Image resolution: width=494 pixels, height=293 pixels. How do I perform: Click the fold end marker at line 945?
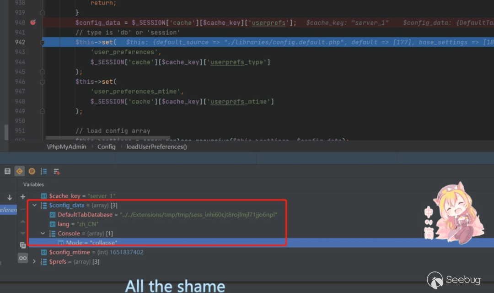[x=43, y=72]
